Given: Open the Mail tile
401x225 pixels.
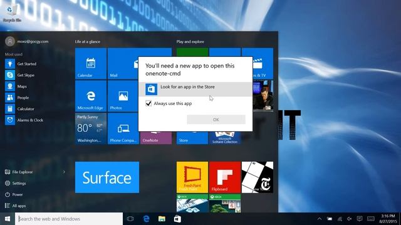Looking at the screenshot, I should click(x=123, y=64).
